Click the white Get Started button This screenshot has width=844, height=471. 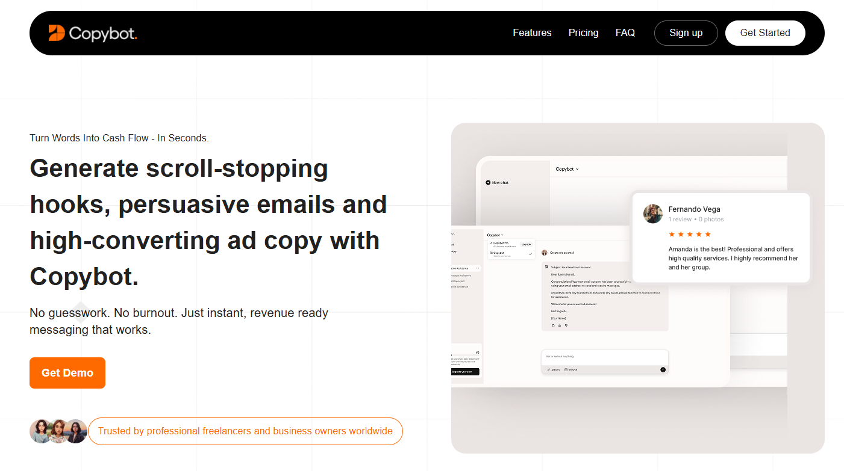[765, 33]
